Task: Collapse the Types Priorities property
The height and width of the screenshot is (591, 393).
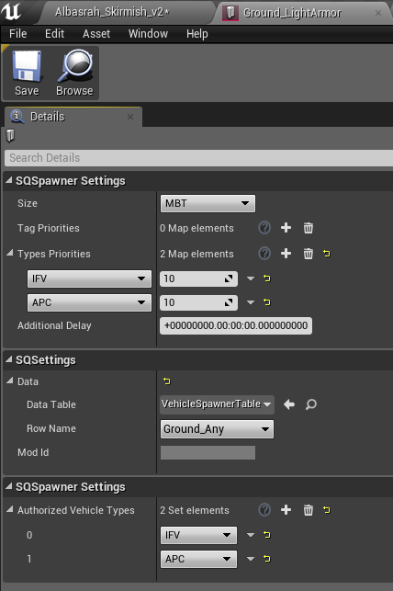Action: pos(10,253)
